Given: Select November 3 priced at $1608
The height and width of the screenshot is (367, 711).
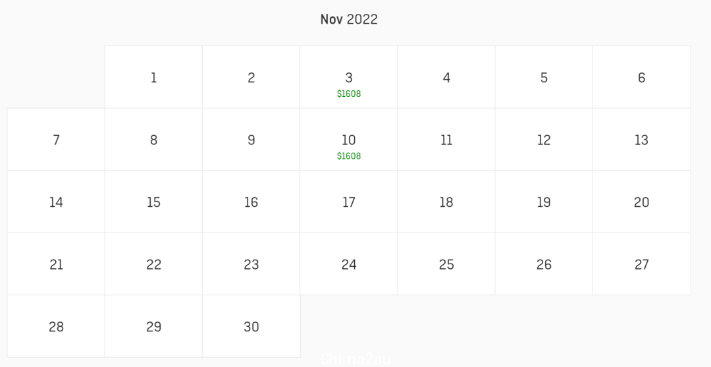Looking at the screenshot, I should (x=349, y=77).
